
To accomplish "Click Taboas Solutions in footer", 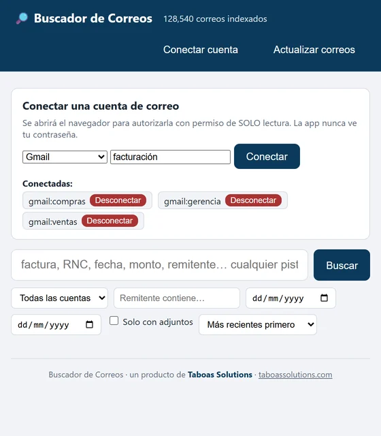I will 220,375.
